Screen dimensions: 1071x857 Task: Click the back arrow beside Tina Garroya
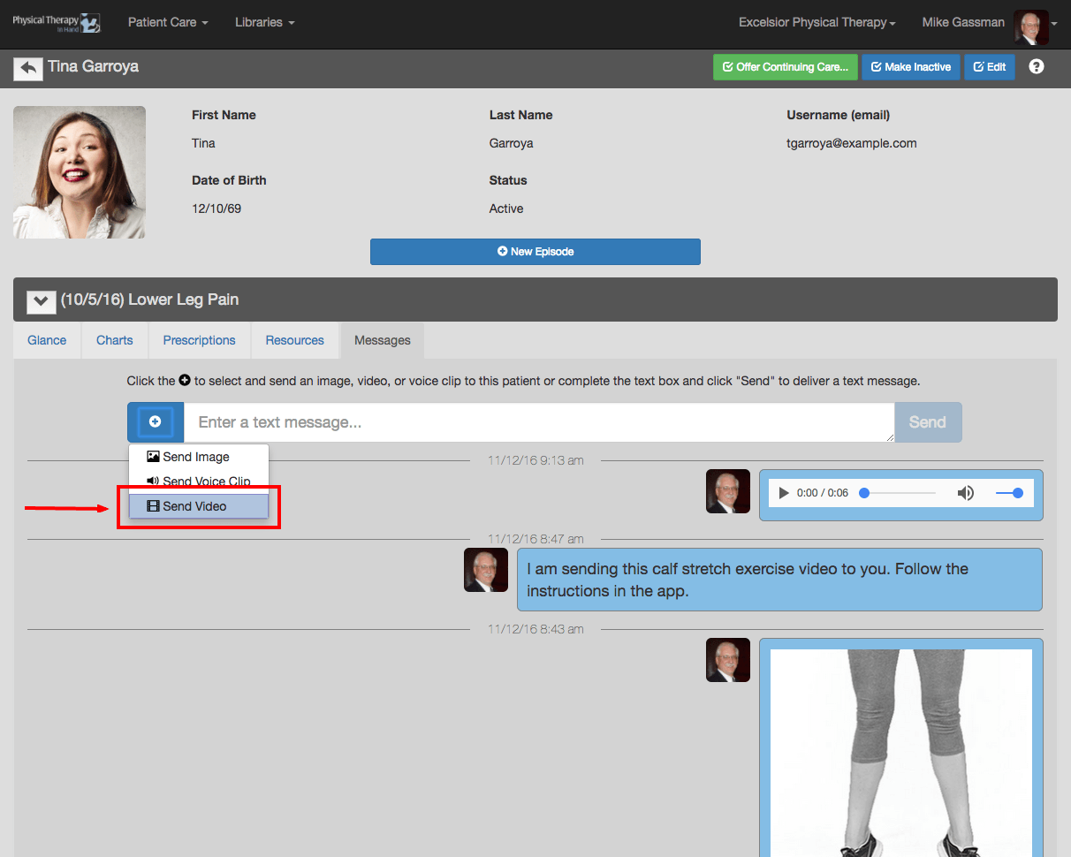(28, 68)
